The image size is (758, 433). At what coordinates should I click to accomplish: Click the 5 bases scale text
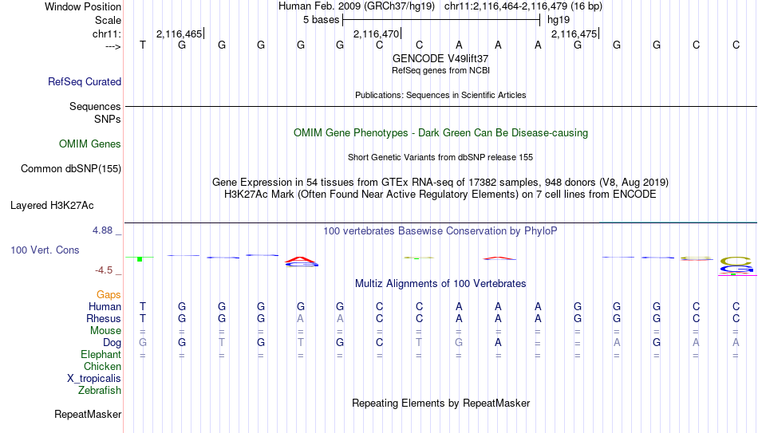(x=321, y=20)
